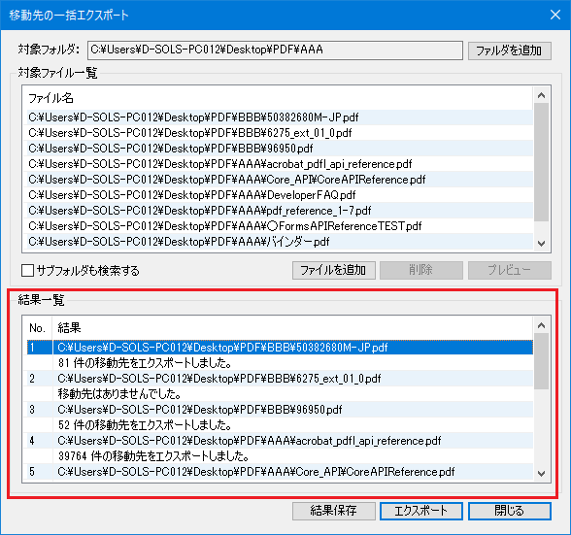Select result row 4 acrobat_pdfl_api_reference.pdf
The image size is (571, 535).
pyautogui.click(x=280, y=440)
